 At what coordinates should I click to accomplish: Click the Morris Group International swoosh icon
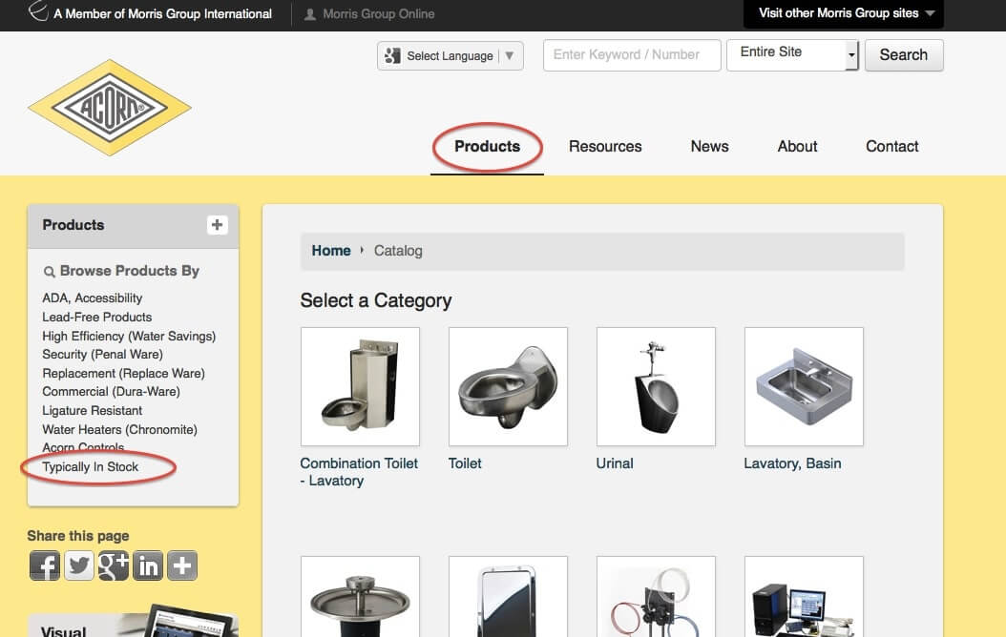pos(38,11)
